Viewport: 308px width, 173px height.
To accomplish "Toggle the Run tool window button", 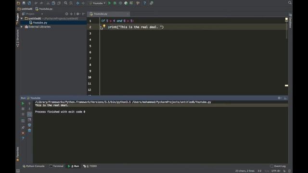I will [74, 166].
